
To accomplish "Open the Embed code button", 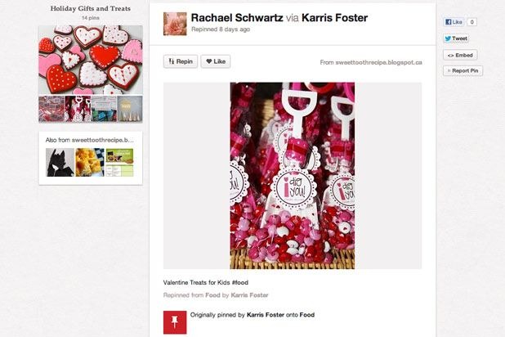I will [460, 55].
